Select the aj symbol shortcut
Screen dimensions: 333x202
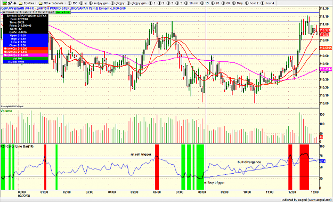83,3
